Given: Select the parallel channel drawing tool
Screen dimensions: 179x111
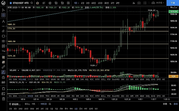Looking at the screenshot, I should (3, 31).
